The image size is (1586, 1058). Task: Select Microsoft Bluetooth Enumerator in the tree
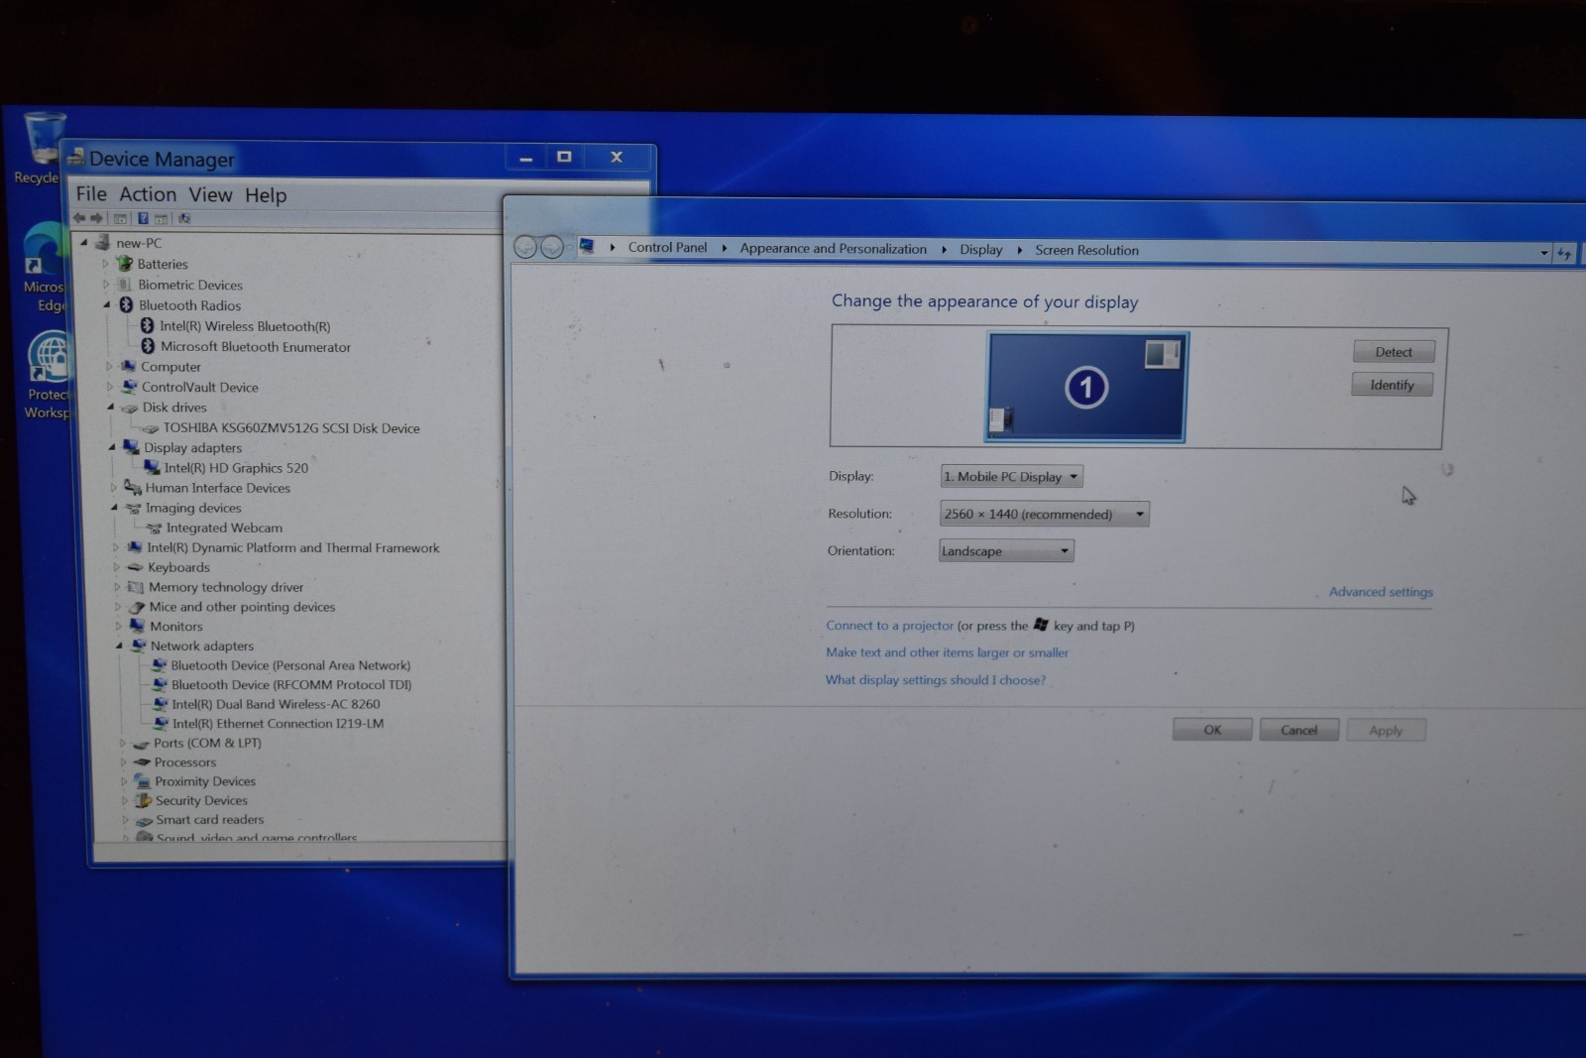(255, 346)
